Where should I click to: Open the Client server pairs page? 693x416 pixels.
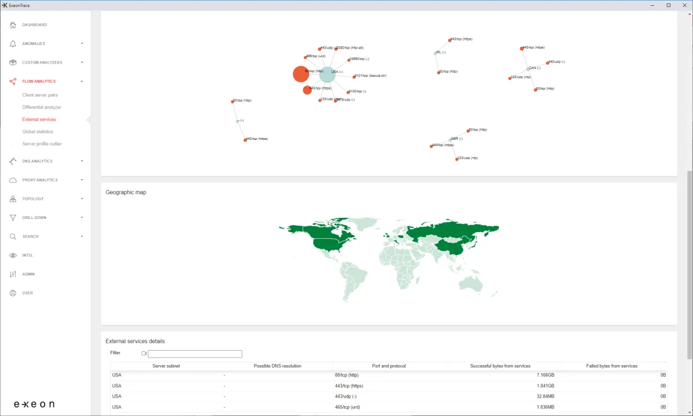pos(40,95)
